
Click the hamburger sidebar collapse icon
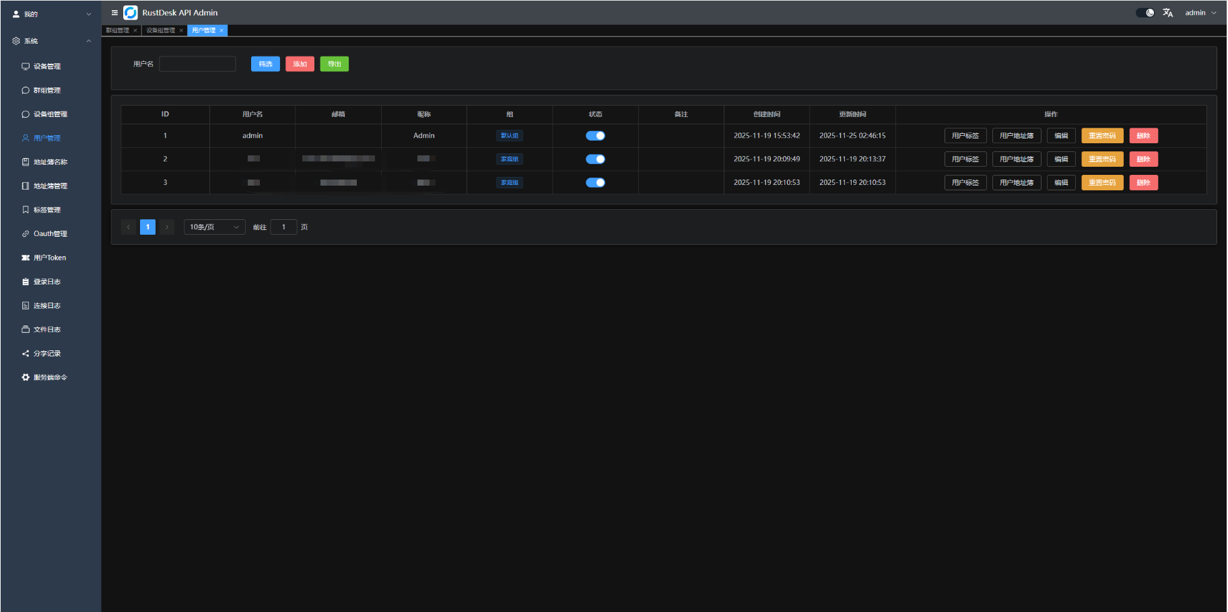[114, 13]
